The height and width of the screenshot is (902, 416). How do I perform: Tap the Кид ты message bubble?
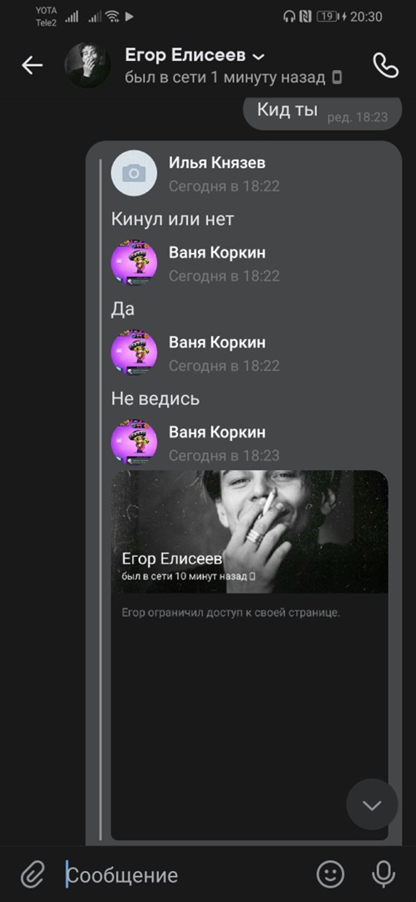322,114
